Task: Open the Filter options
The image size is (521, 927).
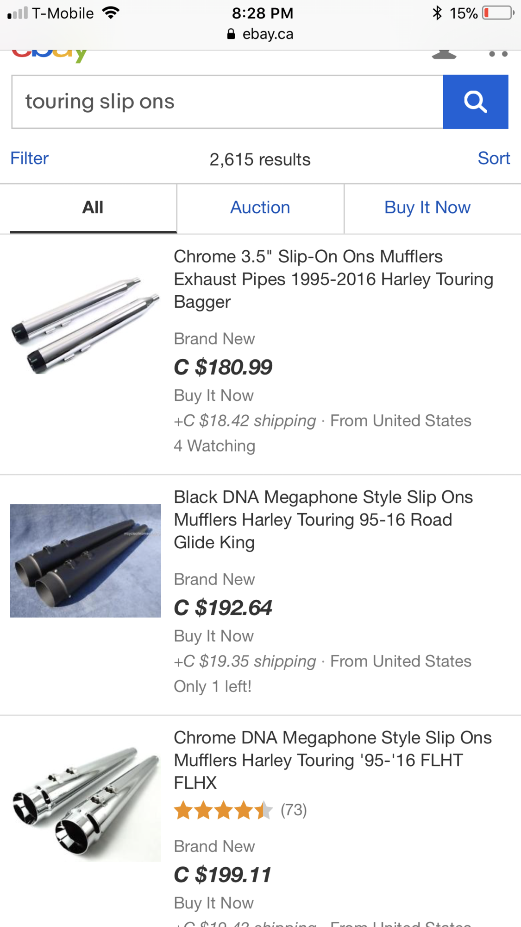Action: [30, 159]
